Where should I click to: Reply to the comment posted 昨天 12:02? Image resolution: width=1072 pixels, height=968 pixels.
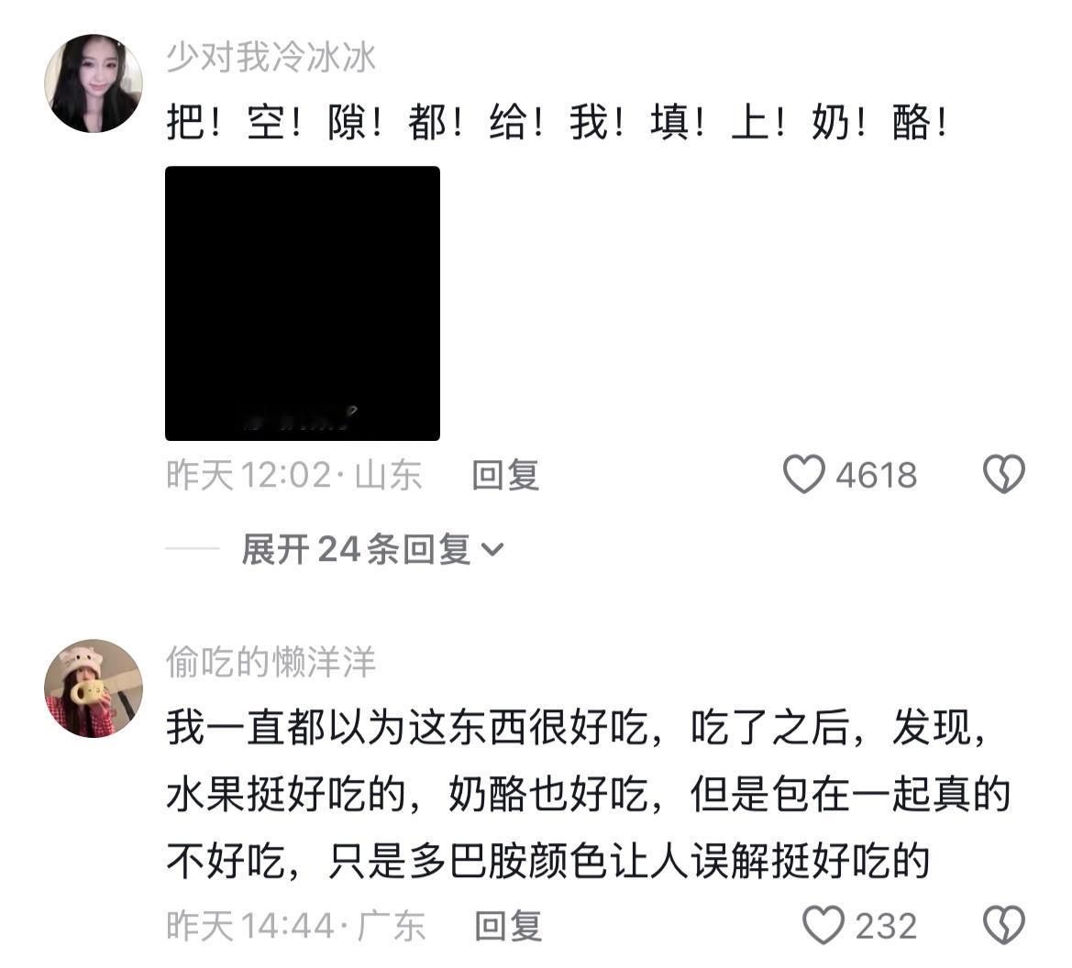(x=505, y=475)
